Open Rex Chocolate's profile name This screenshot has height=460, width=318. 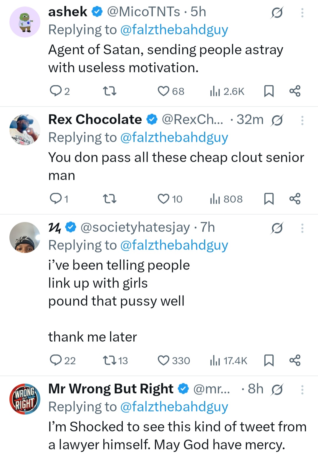[x=95, y=119]
